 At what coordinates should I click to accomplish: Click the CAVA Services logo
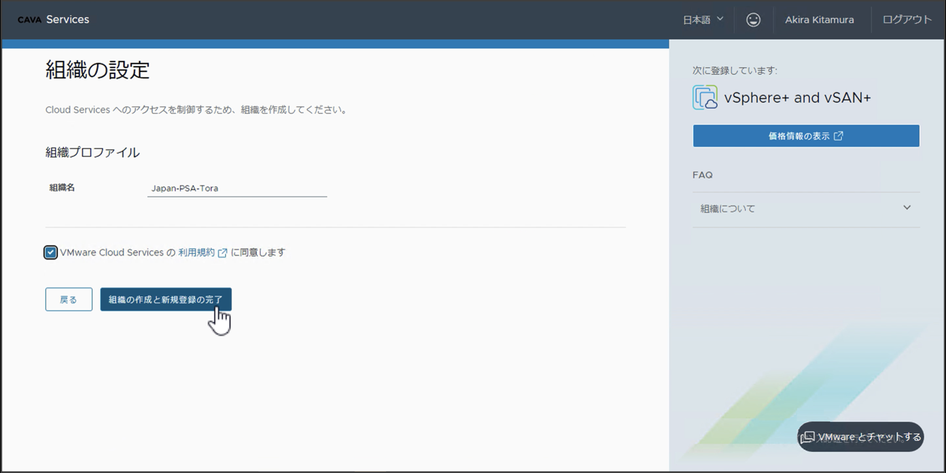pyautogui.click(x=52, y=19)
